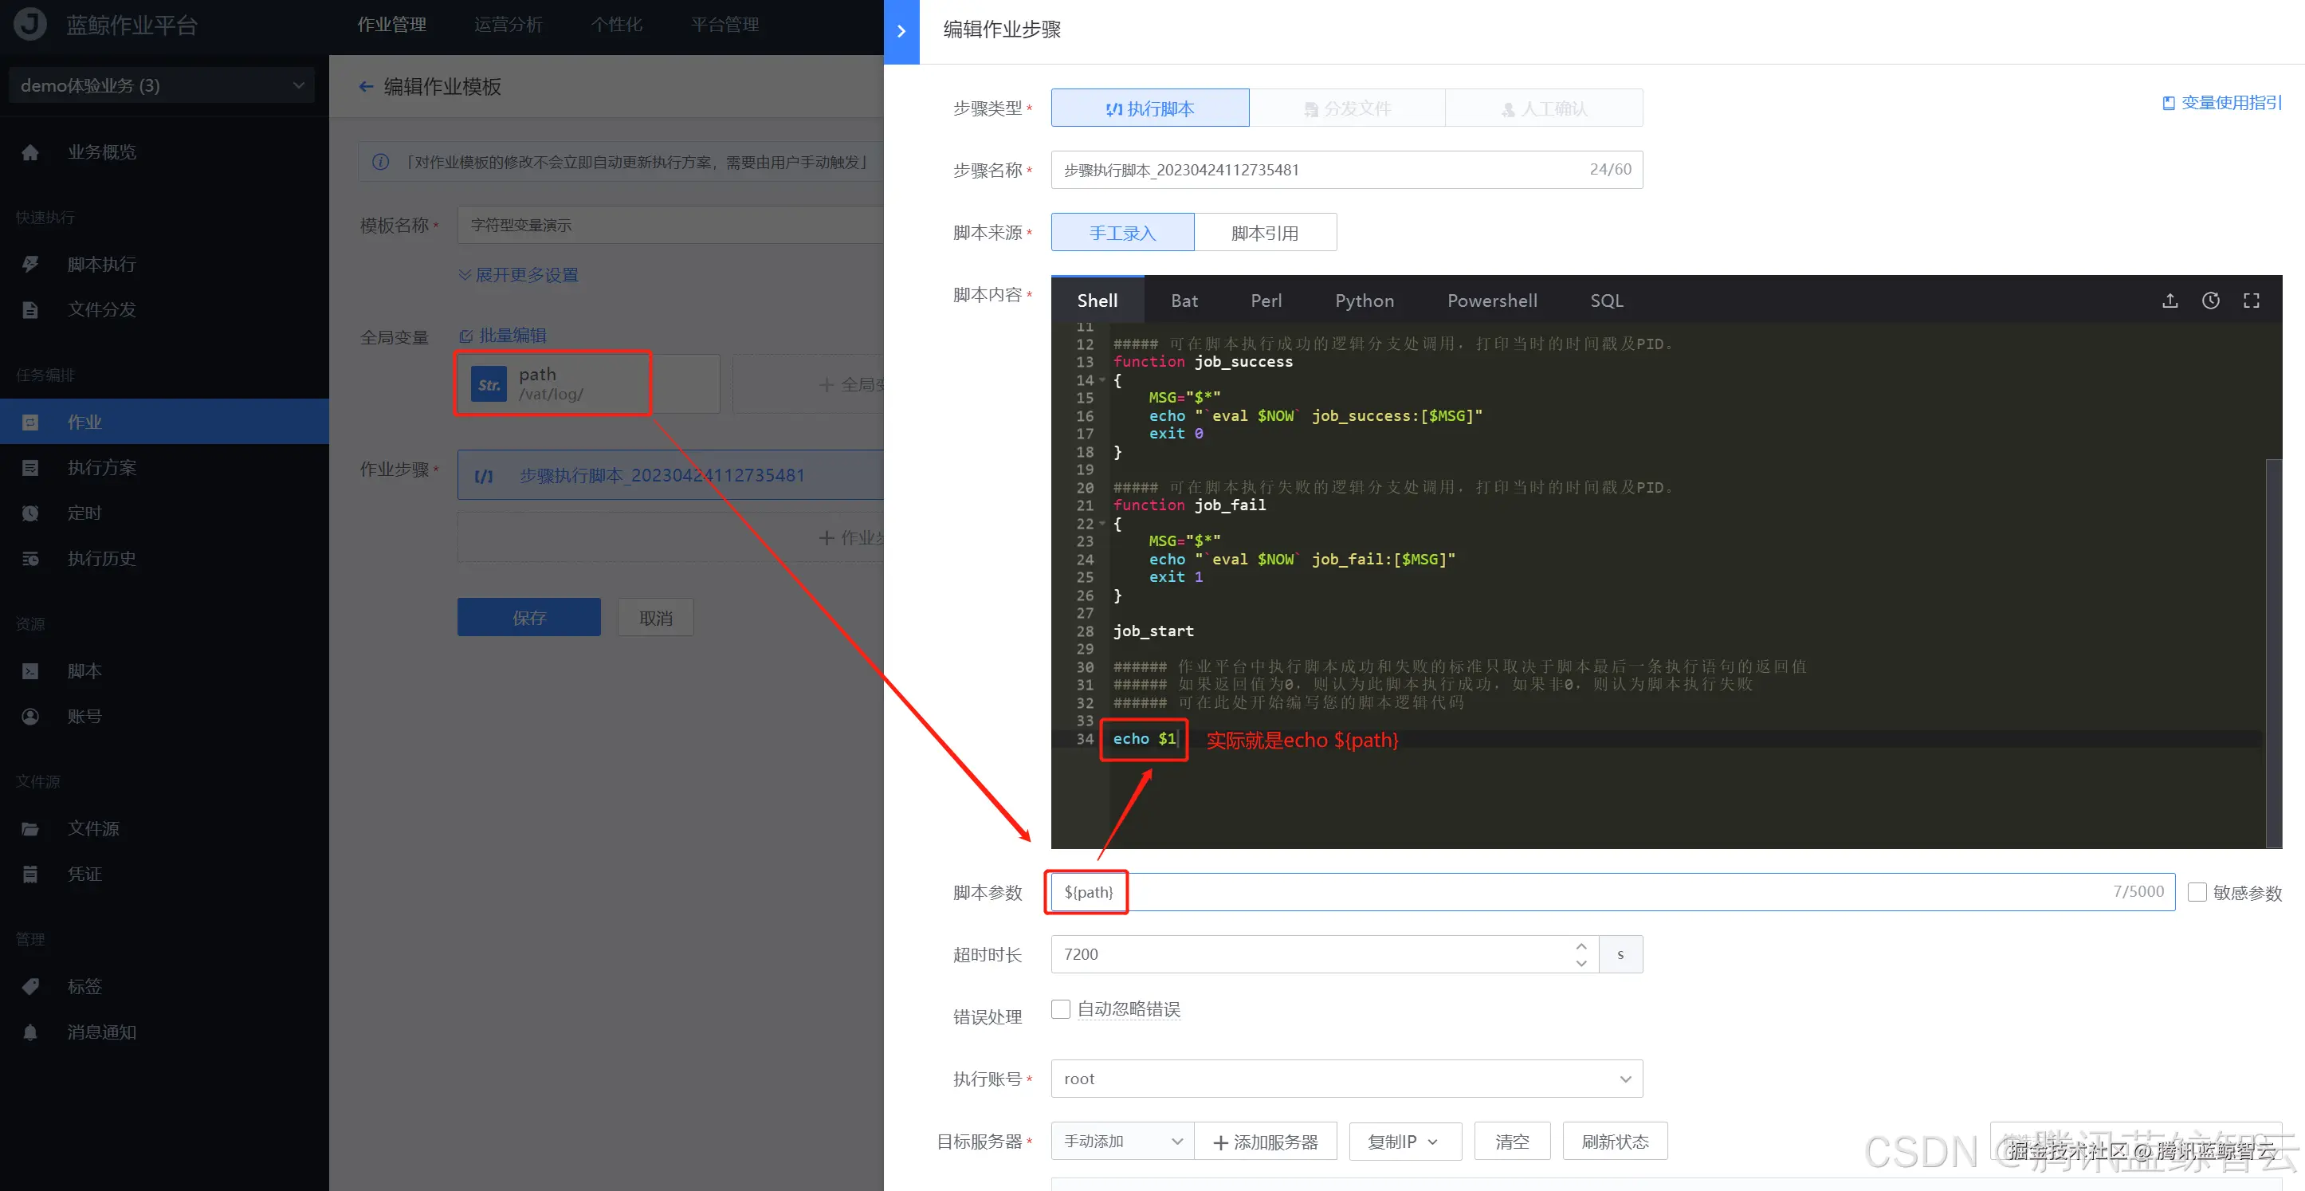This screenshot has height=1191, width=2305.
Task: Click the 取消 button
Action: point(655,618)
